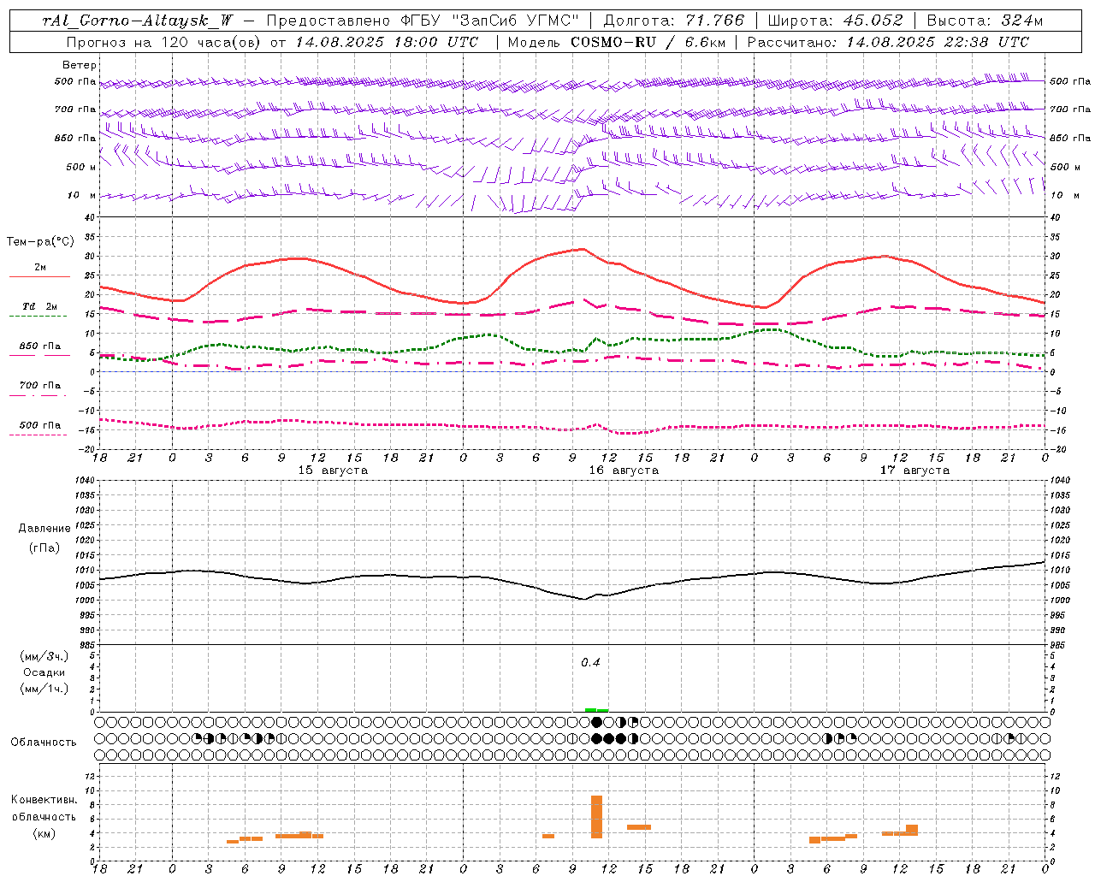Click the Конвективн. label
The image size is (1095, 876).
point(44,800)
